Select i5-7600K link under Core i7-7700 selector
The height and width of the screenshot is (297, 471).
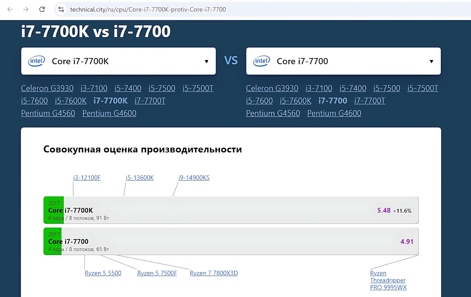click(x=295, y=101)
